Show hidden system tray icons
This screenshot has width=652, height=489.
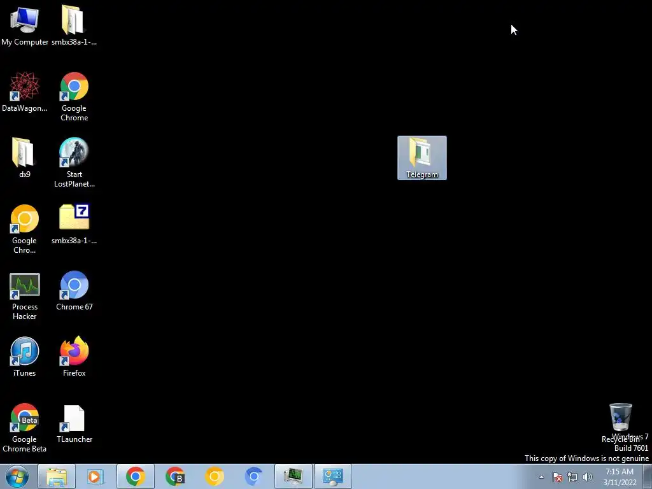[x=541, y=477]
